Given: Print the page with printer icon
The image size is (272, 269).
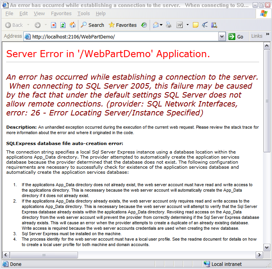Looking at the screenshot, I should [169, 25].
